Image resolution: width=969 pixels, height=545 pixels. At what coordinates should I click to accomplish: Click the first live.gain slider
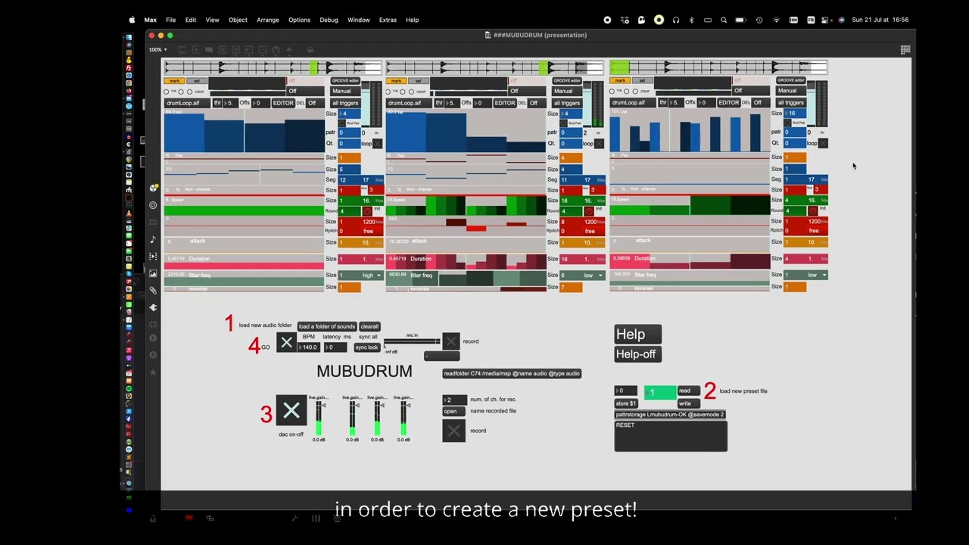point(319,419)
